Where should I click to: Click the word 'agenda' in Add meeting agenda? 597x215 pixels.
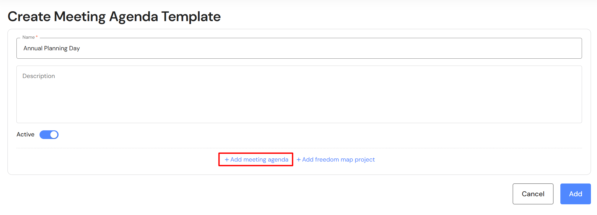point(278,160)
